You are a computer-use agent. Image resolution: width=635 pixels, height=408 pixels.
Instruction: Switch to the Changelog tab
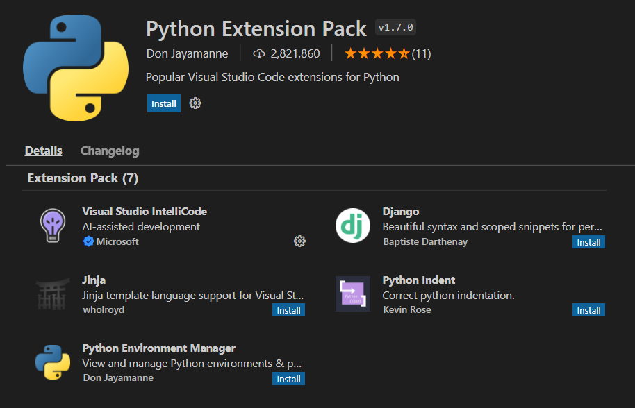[x=110, y=151]
